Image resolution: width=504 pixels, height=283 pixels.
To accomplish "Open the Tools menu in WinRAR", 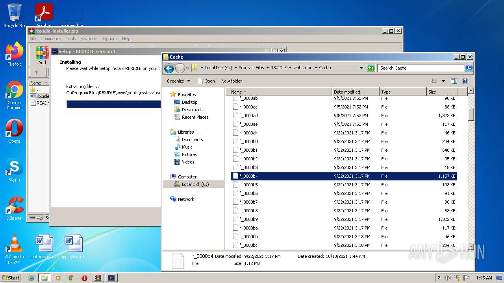I will (x=71, y=39).
